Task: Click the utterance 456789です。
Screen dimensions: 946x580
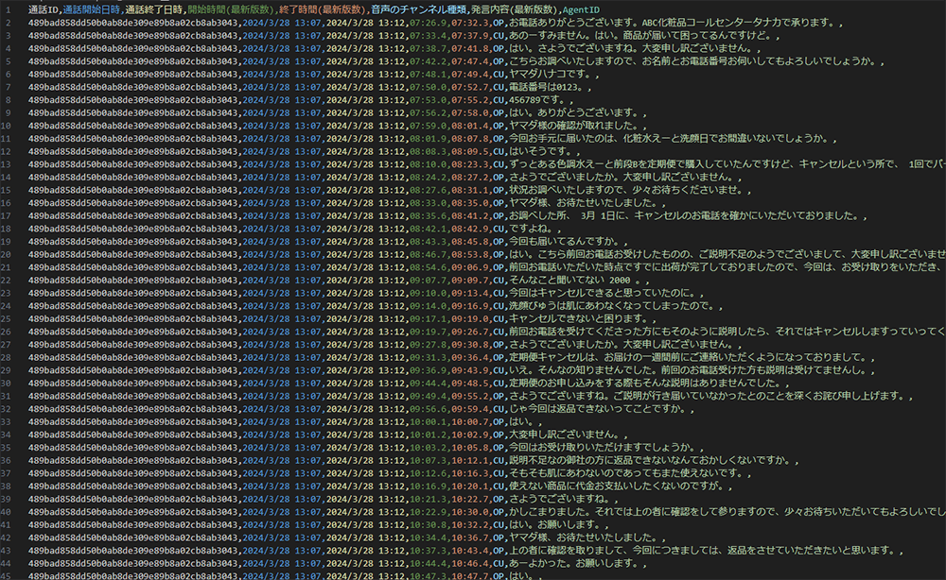Action: (537, 100)
